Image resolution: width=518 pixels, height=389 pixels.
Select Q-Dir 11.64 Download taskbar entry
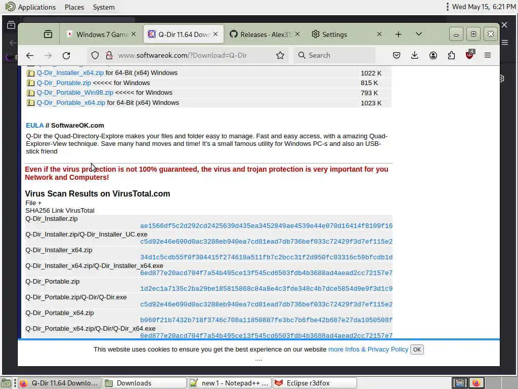(59, 383)
